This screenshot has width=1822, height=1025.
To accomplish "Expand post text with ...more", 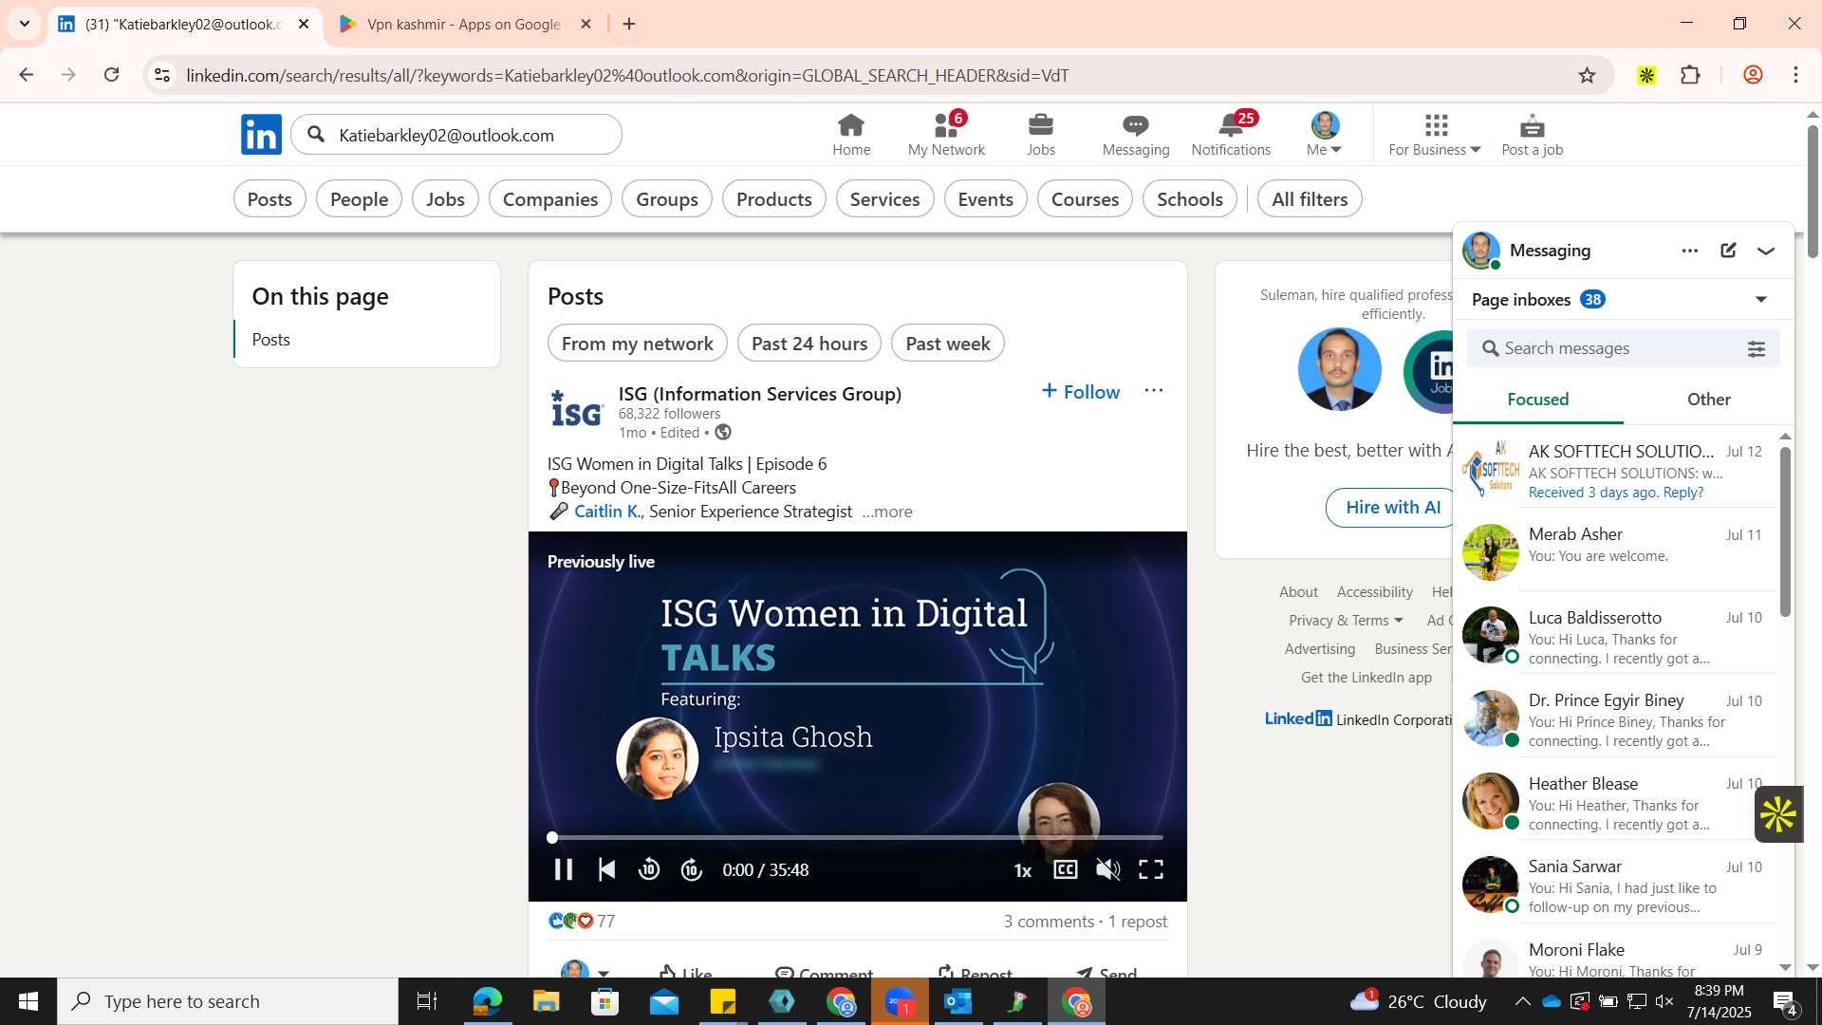I will click(887, 512).
